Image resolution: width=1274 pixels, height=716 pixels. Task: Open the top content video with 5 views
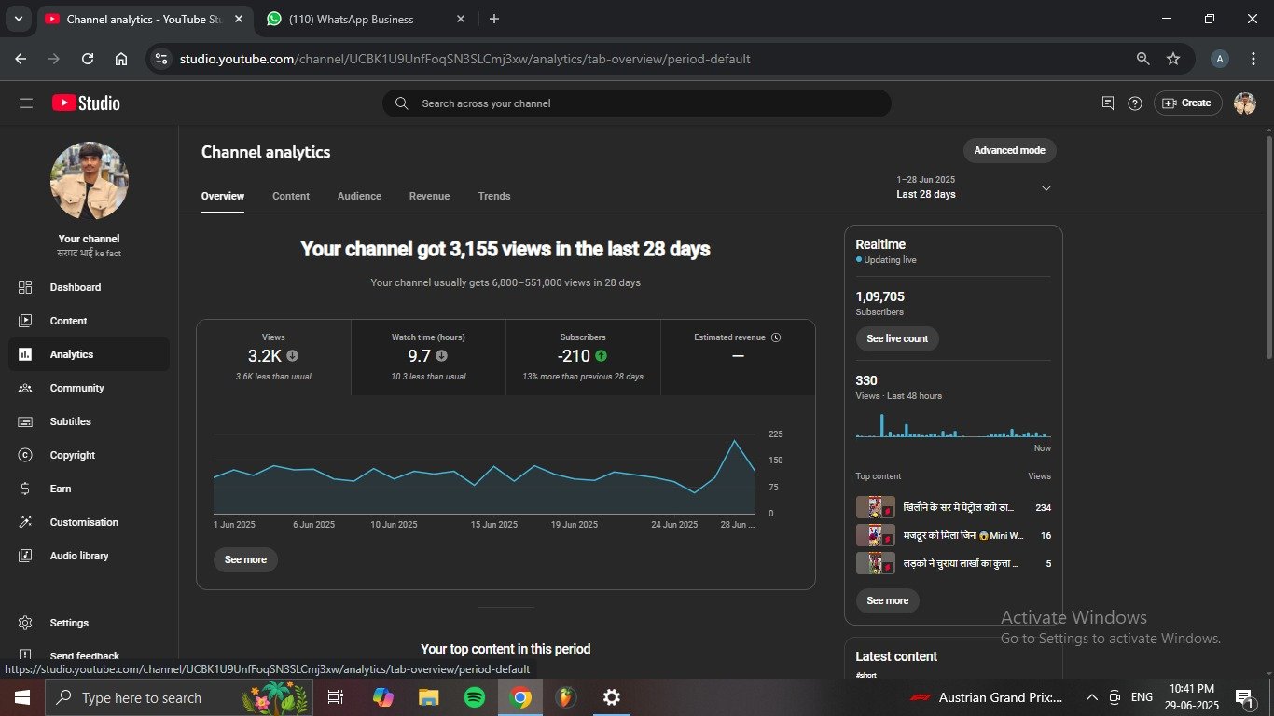tap(953, 563)
